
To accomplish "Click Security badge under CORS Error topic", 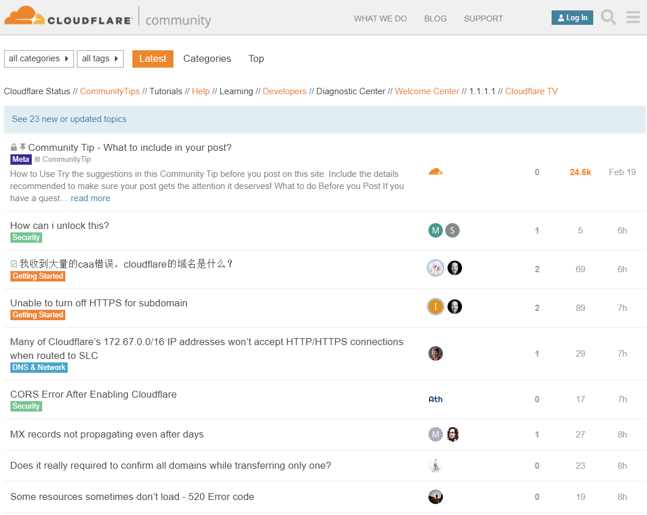I will (26, 406).
